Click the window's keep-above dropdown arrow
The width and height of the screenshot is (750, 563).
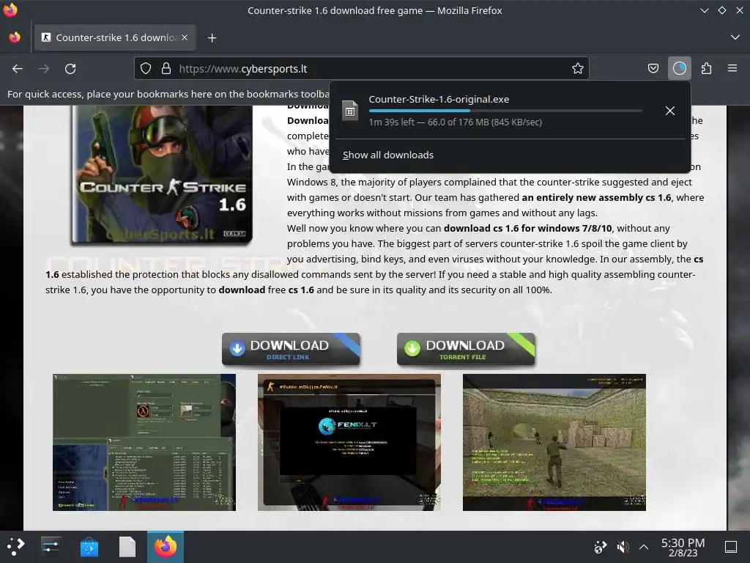704,10
